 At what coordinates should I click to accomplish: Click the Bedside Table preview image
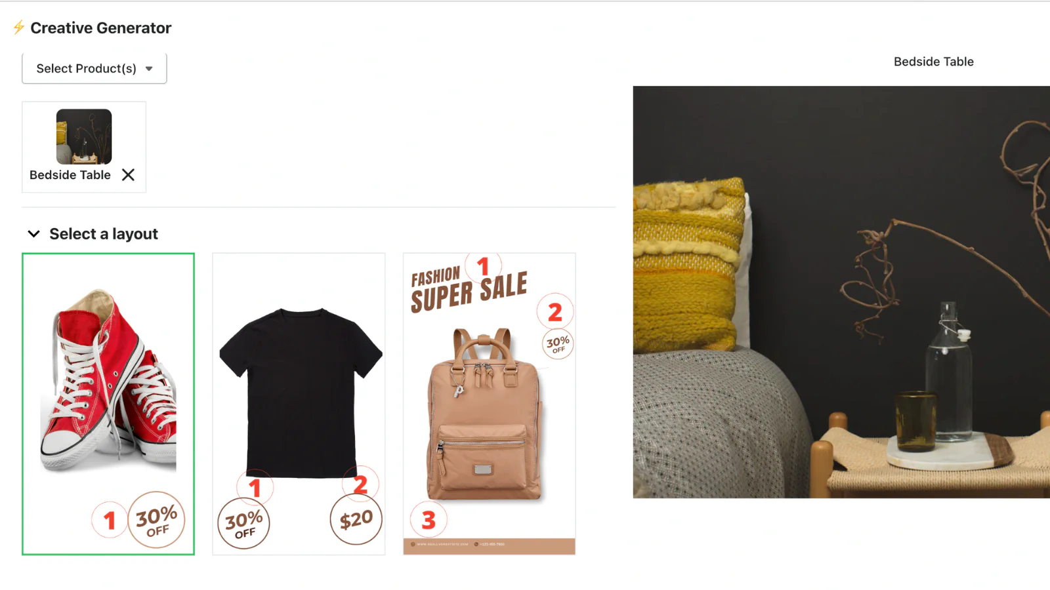point(841,292)
